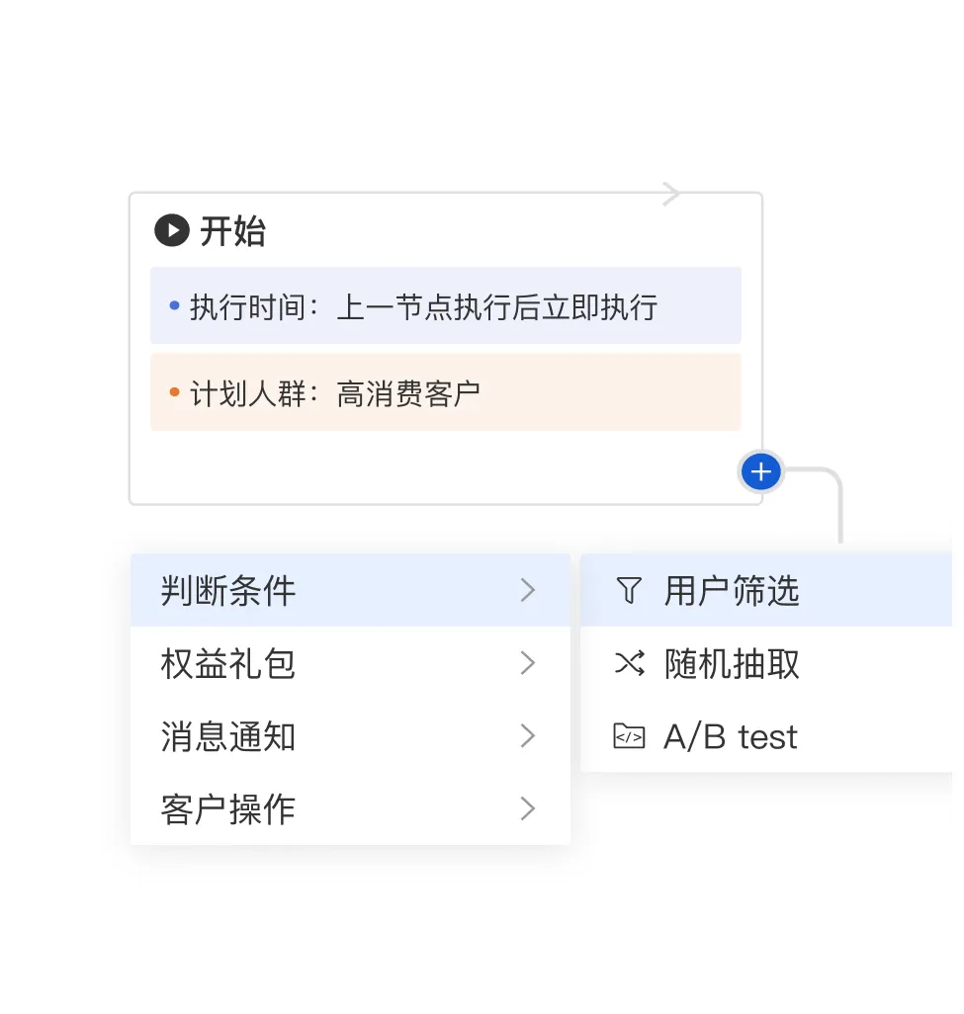
Task: Open the 权益礼包 menu entry
Action: (x=228, y=664)
